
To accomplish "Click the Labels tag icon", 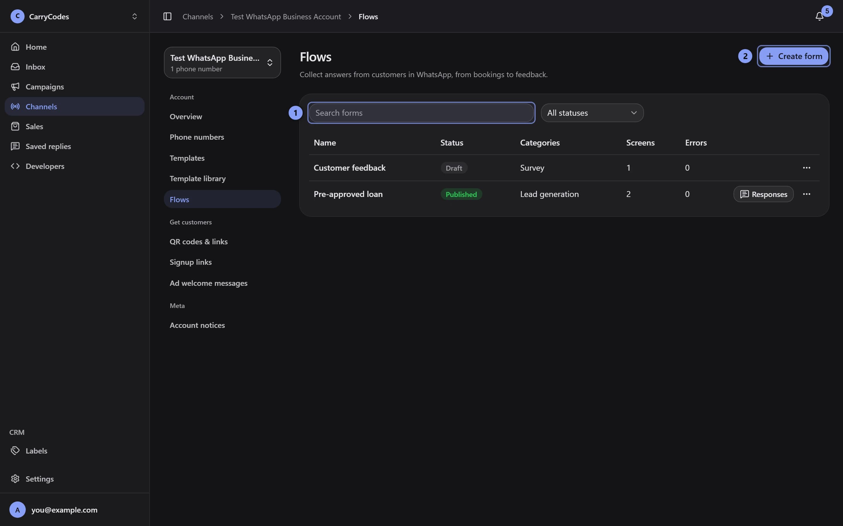I will point(15,450).
